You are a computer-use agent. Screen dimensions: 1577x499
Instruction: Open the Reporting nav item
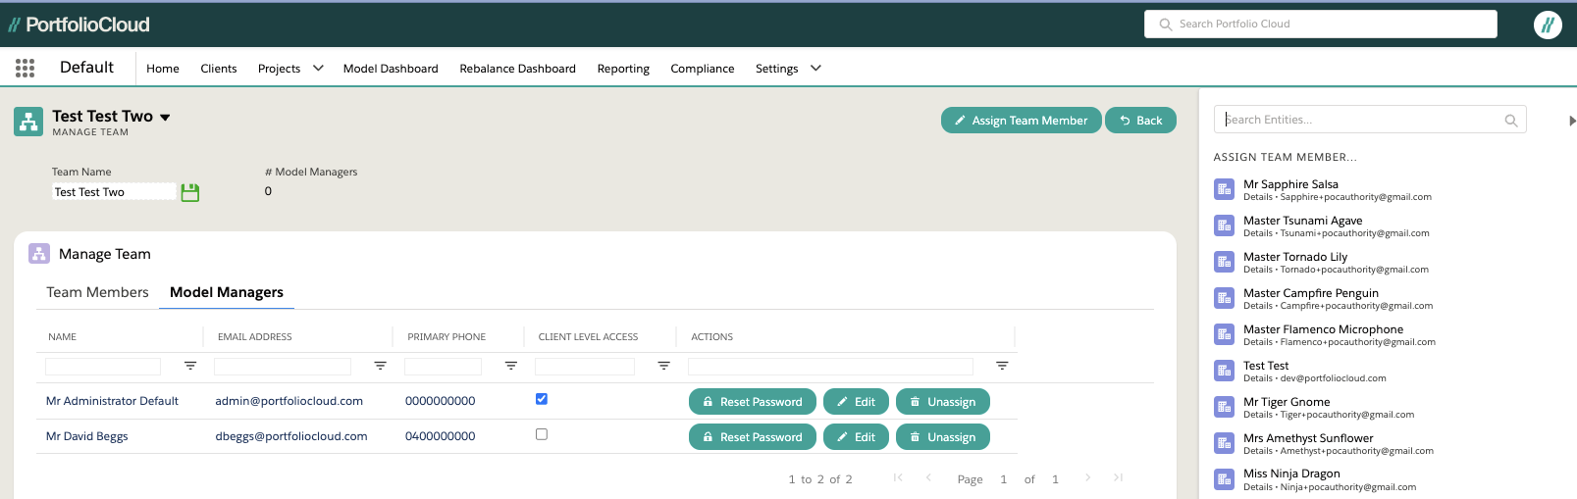[x=623, y=69]
